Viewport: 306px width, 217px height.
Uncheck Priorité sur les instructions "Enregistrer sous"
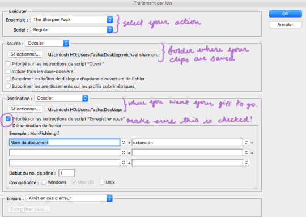(x=8, y=118)
